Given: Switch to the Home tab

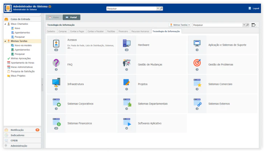Looking at the screenshot, I should pyautogui.click(x=54, y=17).
